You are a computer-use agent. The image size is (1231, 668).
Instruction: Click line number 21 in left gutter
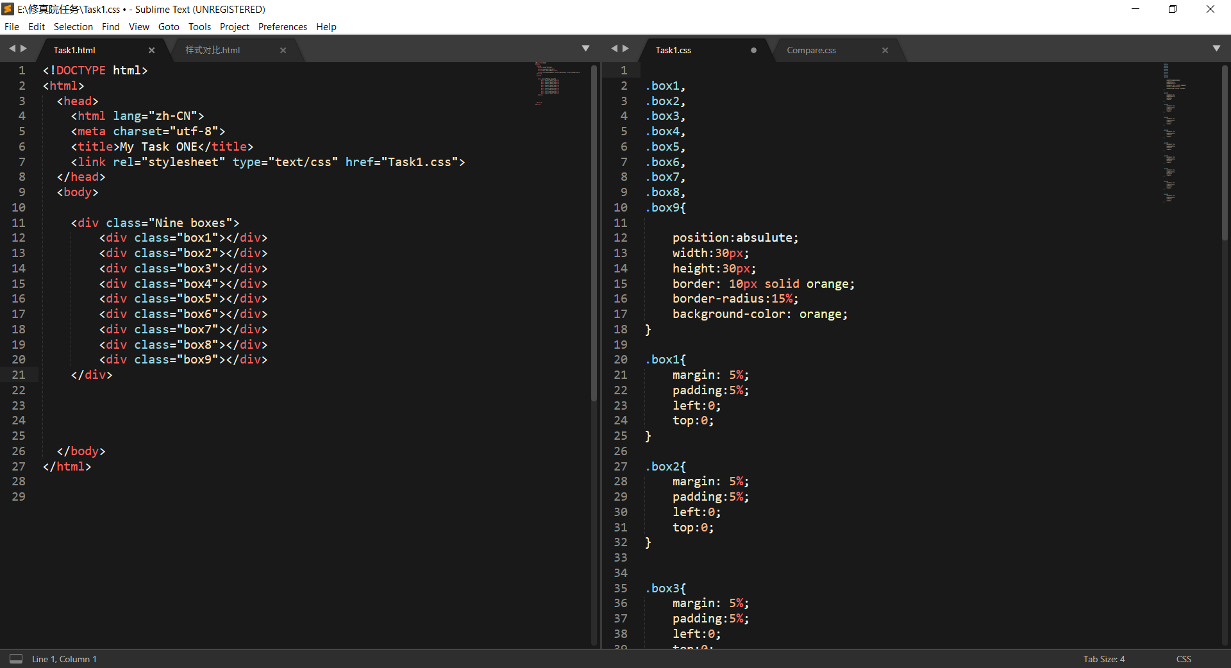coord(19,375)
